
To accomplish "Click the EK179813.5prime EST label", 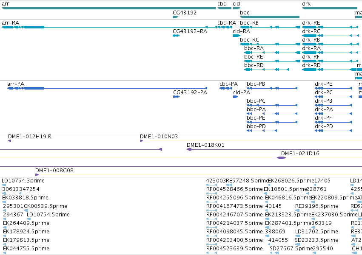I will click(26, 240).
